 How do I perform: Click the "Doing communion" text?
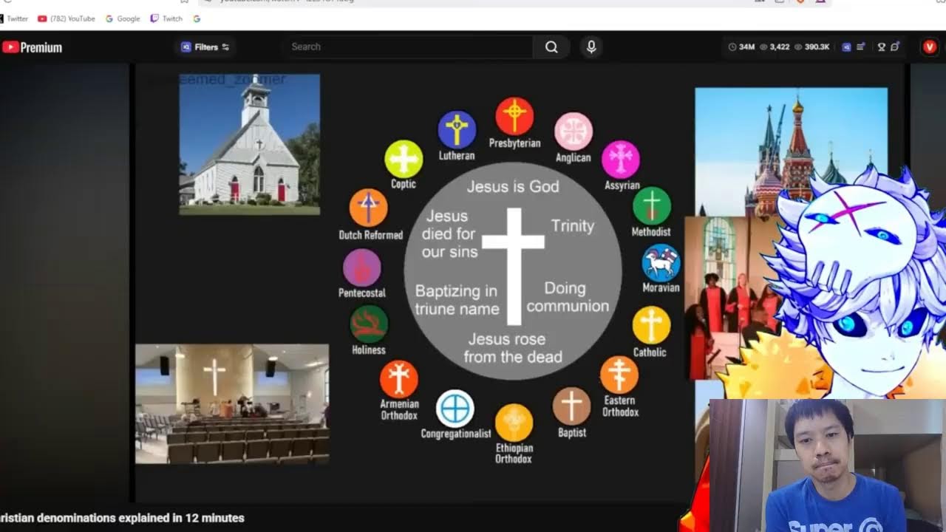click(568, 297)
